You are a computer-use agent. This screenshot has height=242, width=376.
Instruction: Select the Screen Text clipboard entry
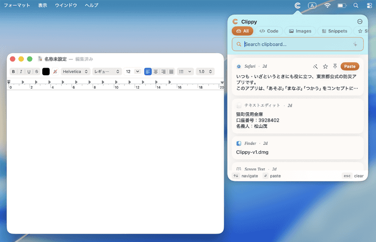[x=298, y=167]
